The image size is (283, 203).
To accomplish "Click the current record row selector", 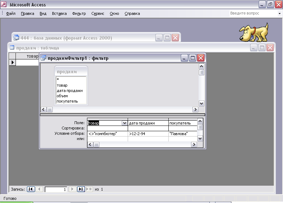I will pyautogui.click(x=12, y=63).
